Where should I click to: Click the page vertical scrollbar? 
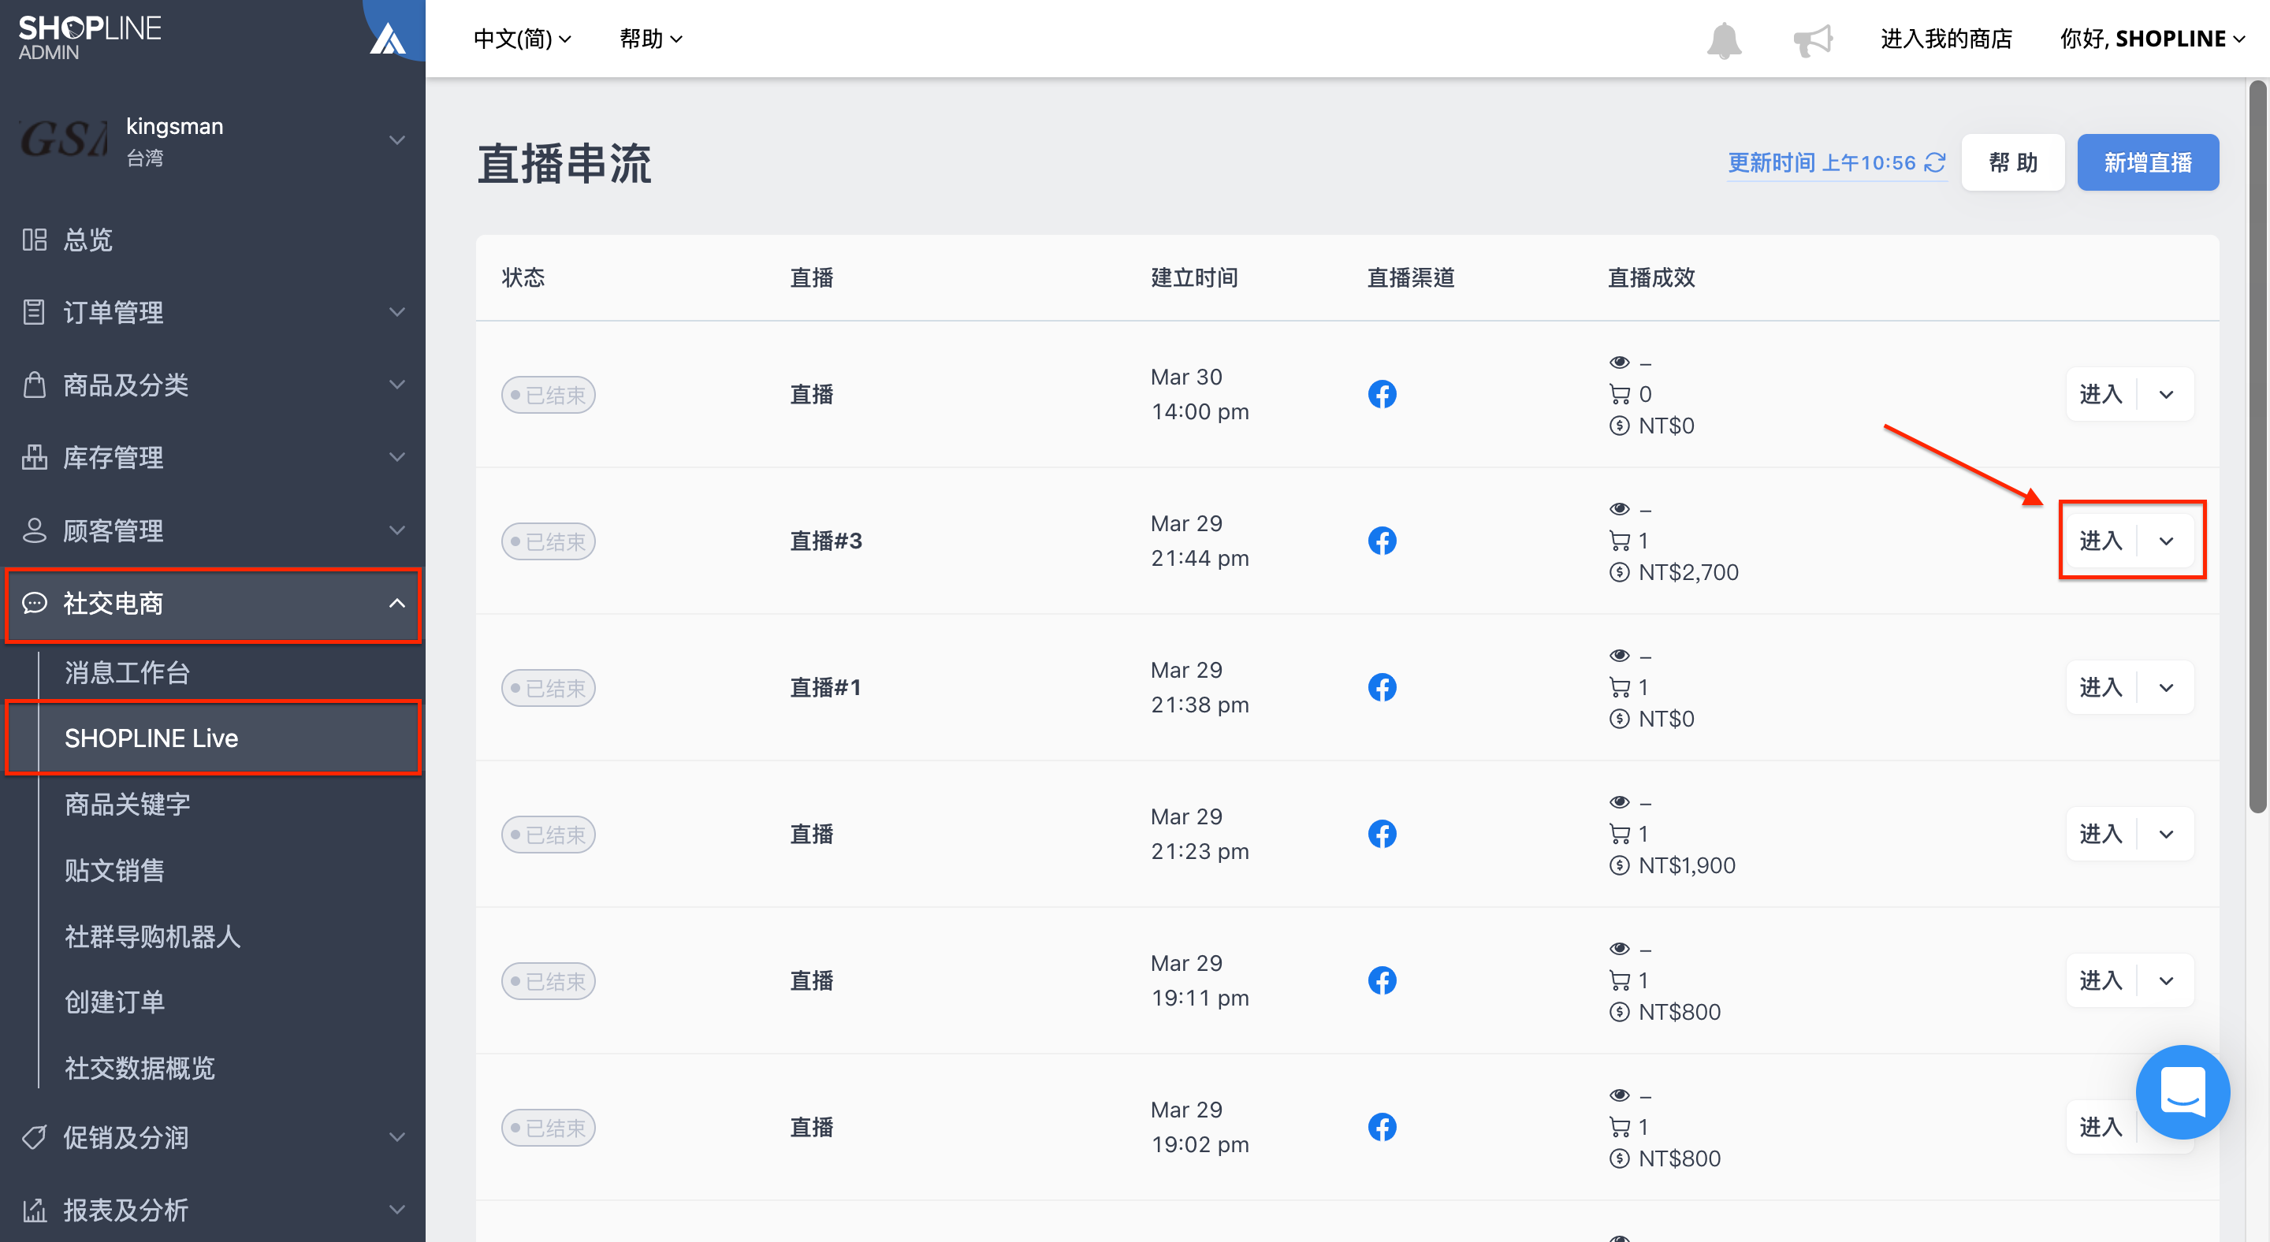pyautogui.click(x=2257, y=447)
